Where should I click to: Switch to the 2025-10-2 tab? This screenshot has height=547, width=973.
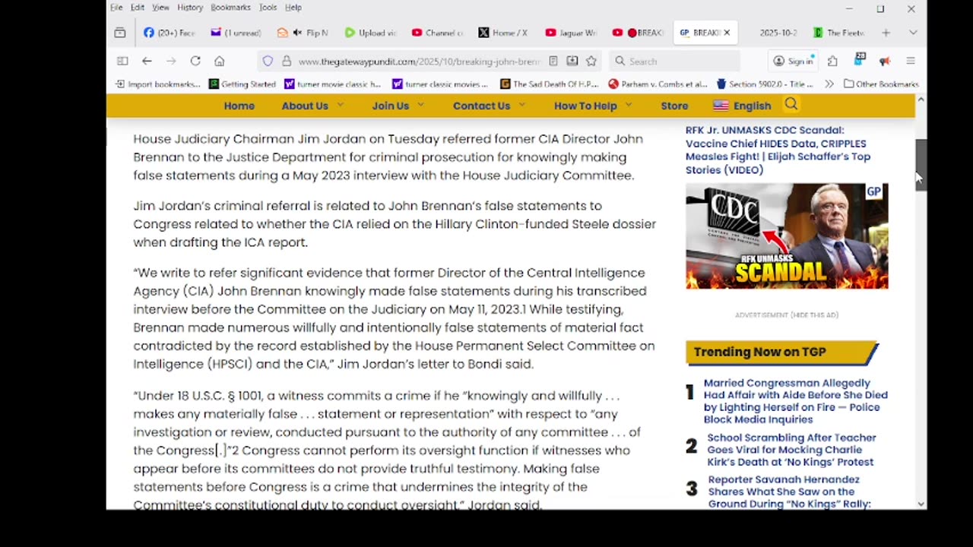click(778, 33)
